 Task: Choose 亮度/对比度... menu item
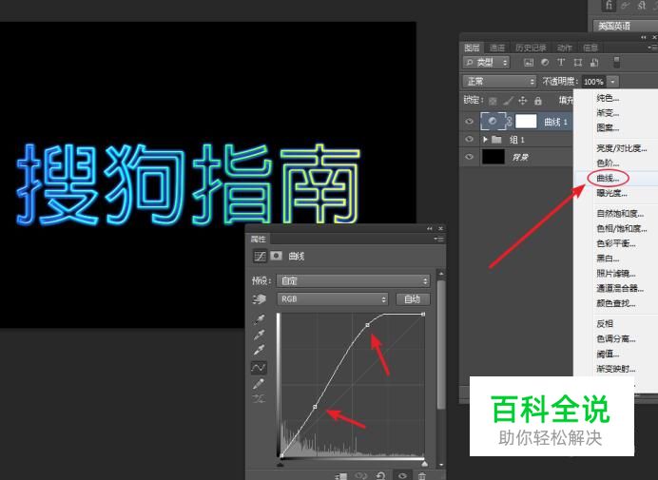[x=622, y=148]
